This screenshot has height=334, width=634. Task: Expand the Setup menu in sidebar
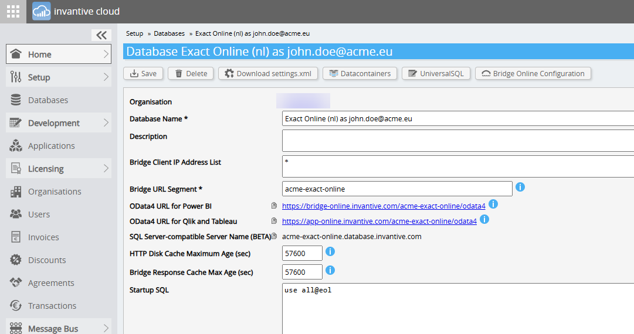pos(59,77)
